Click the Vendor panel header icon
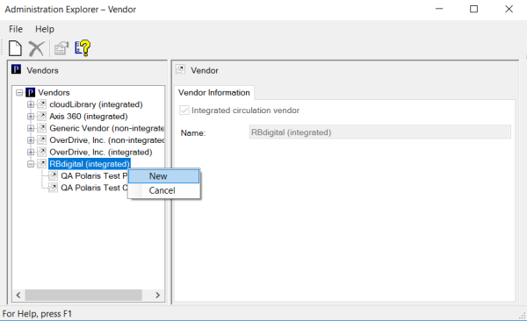527x321 pixels. (x=180, y=69)
